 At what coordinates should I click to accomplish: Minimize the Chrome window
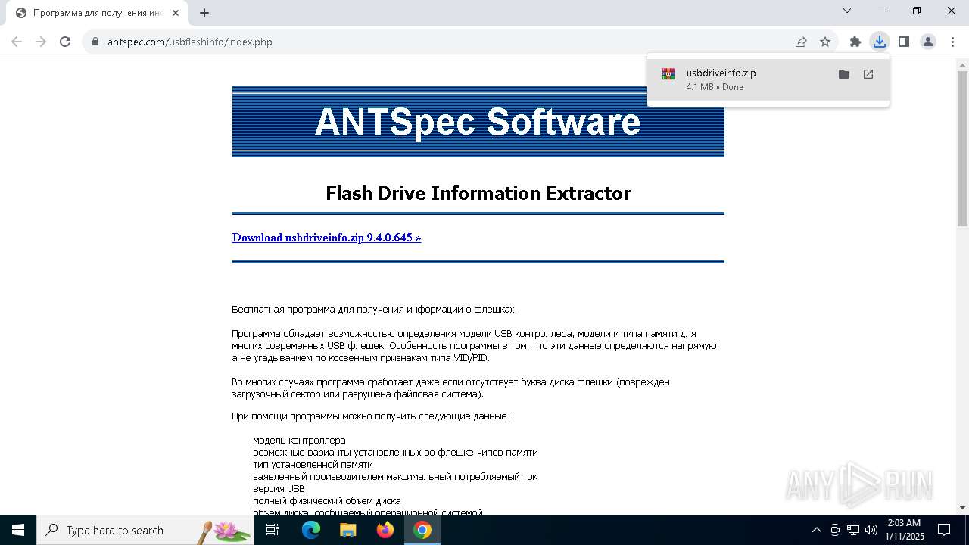pyautogui.click(x=882, y=11)
